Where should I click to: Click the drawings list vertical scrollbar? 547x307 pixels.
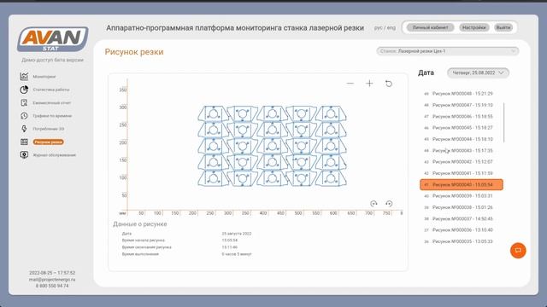[504, 123]
